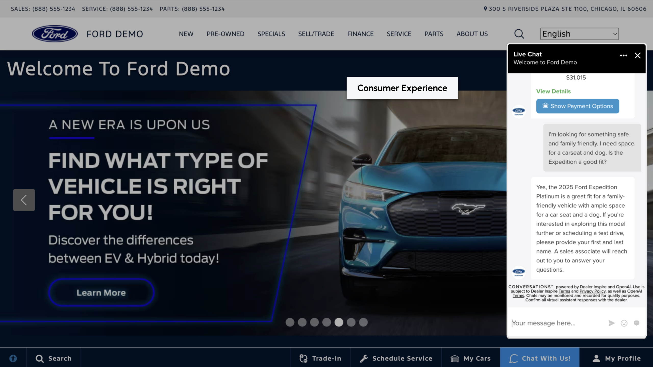
Task: Open the SERVICE menu
Action: coord(399,34)
